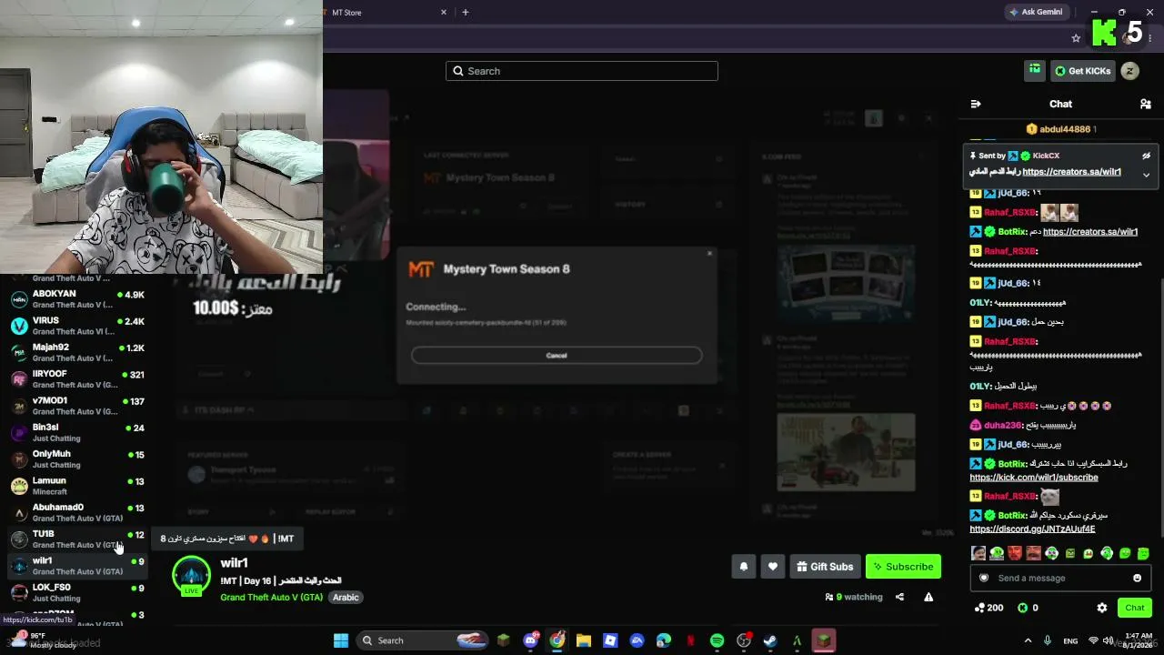Share the stream using the share icon
Image resolution: width=1164 pixels, height=655 pixels.
click(899, 597)
